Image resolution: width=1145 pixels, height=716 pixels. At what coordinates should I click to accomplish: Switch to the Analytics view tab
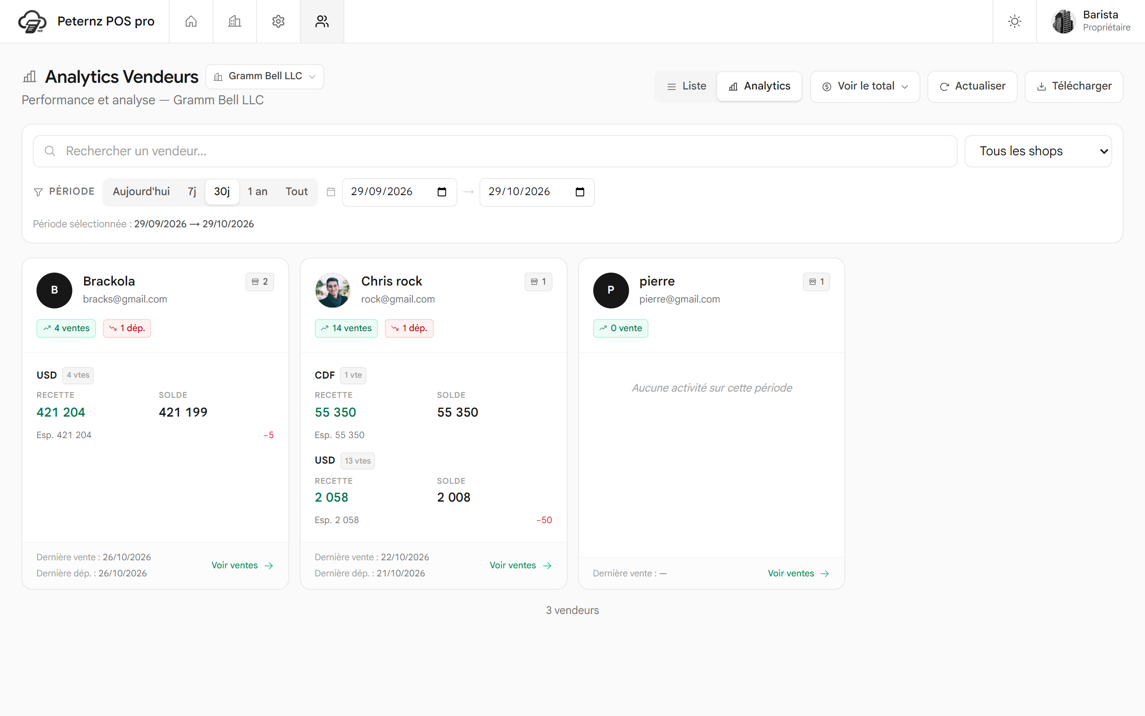759,86
